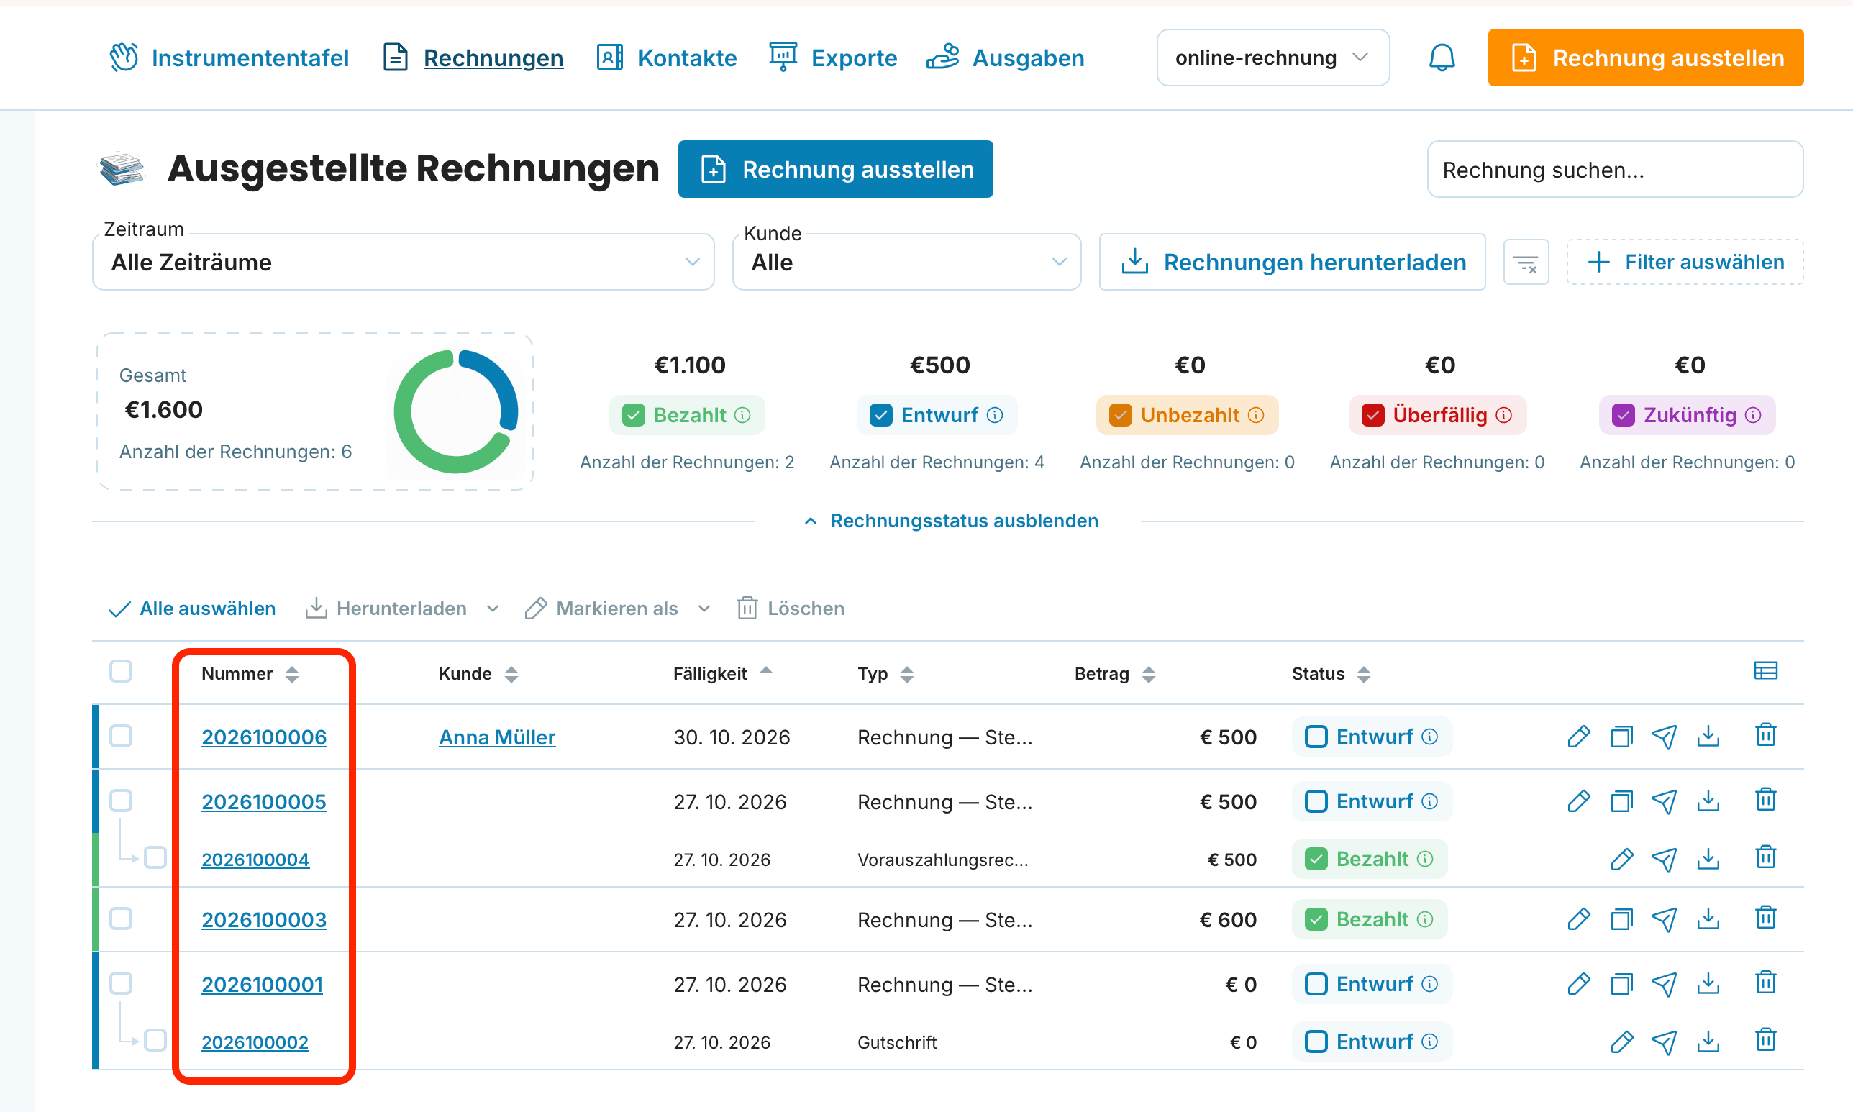1853x1112 pixels.
Task: Check the box for invoice 2026100006
Action: tap(121, 736)
